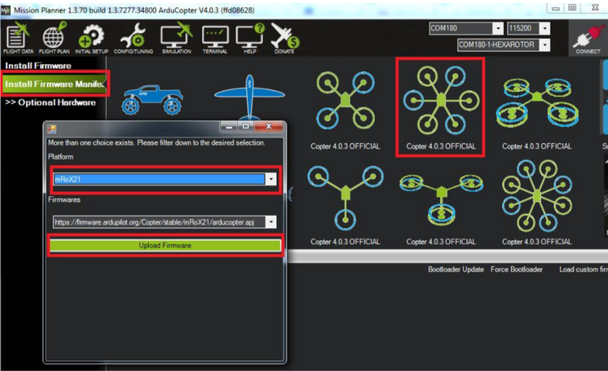Click the gray progress bar below firmware icons
The image size is (608, 371).
[447, 256]
